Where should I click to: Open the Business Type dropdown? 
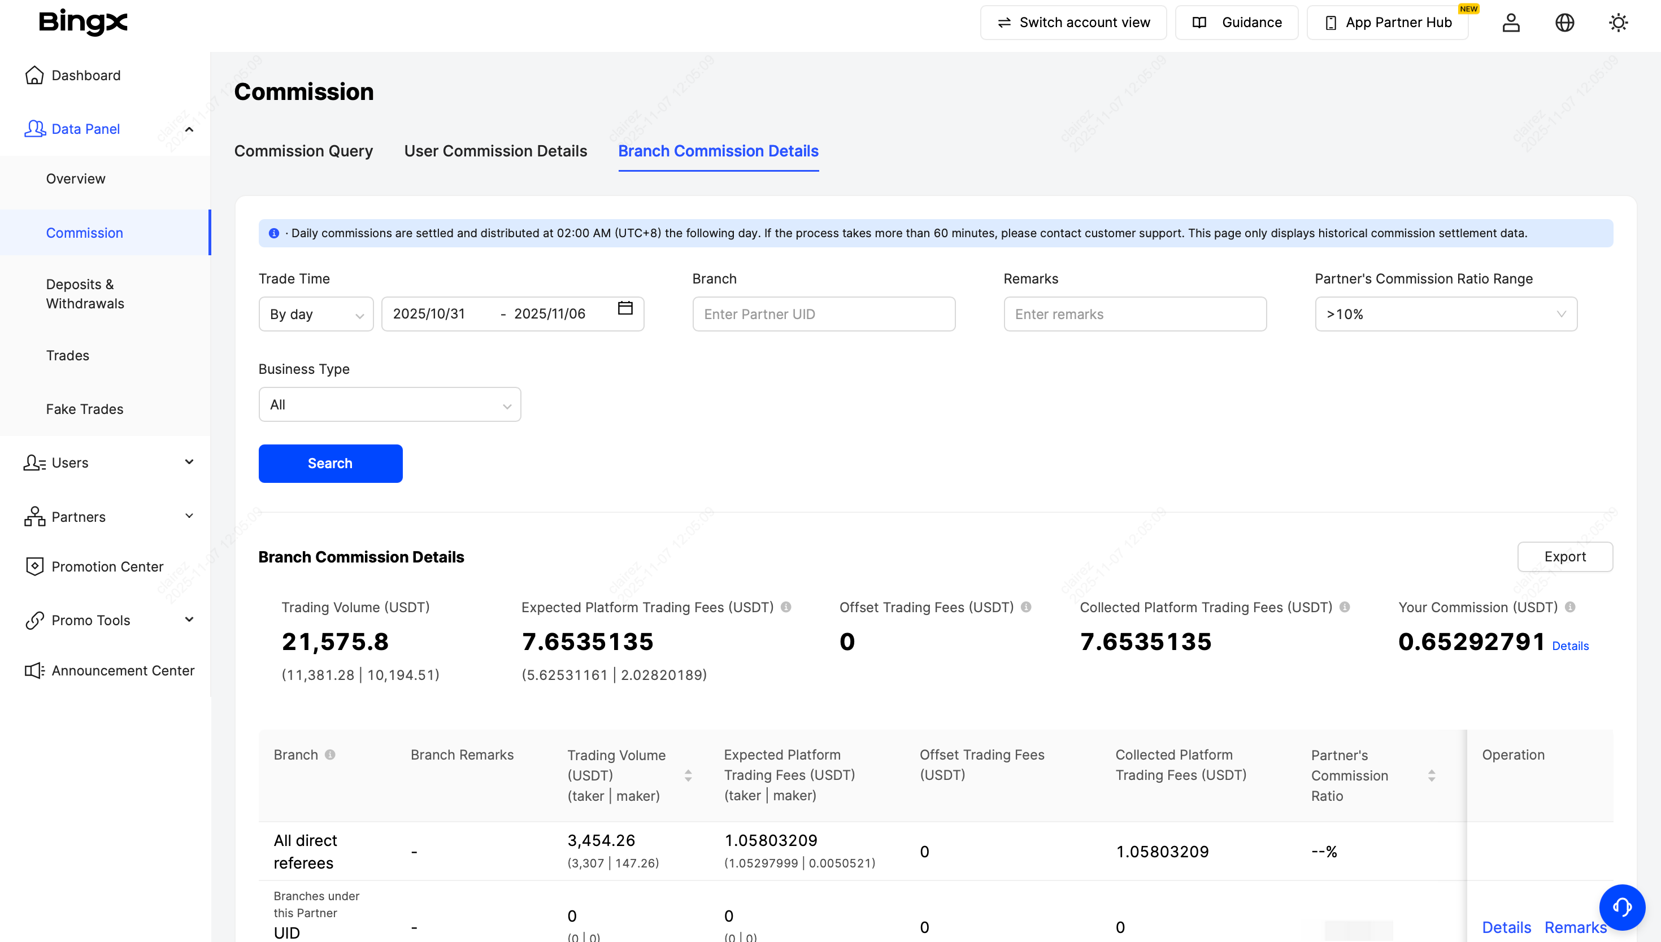(x=389, y=405)
